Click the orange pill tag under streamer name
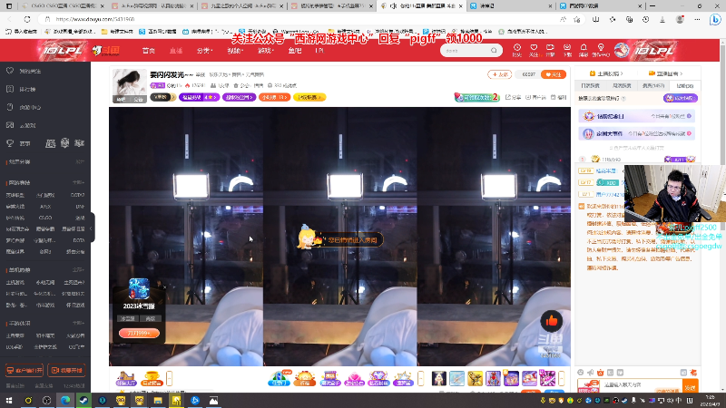726x408 pixels. (275, 97)
